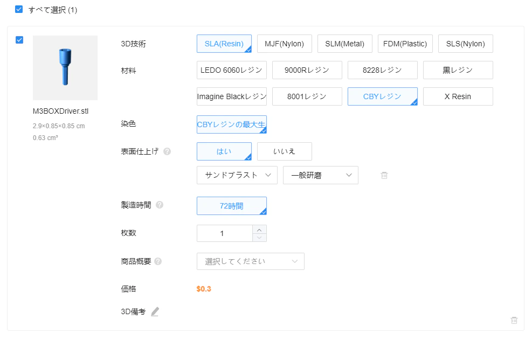Click help icon beside 表面仕上げ
The image size is (532, 340).
(167, 151)
